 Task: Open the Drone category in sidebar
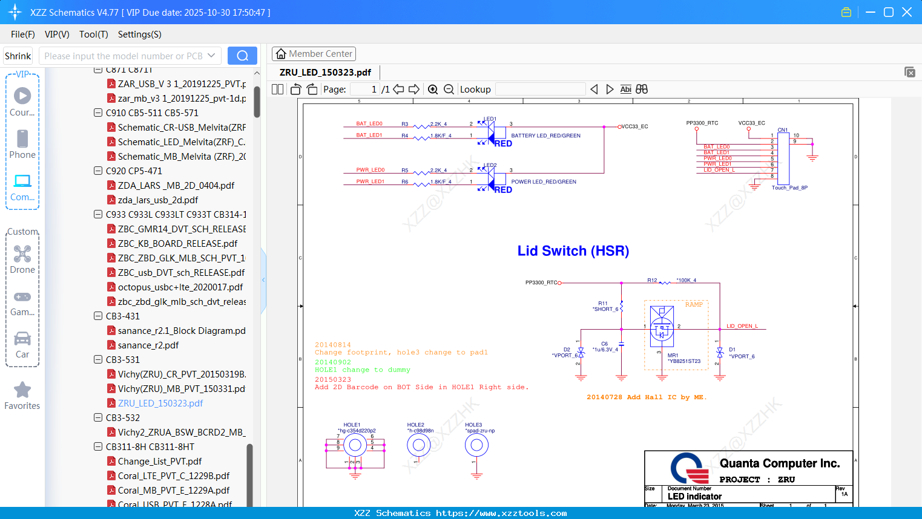coord(22,259)
